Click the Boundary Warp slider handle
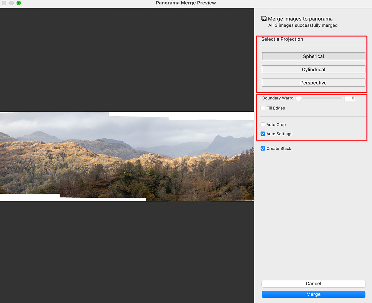 point(299,98)
